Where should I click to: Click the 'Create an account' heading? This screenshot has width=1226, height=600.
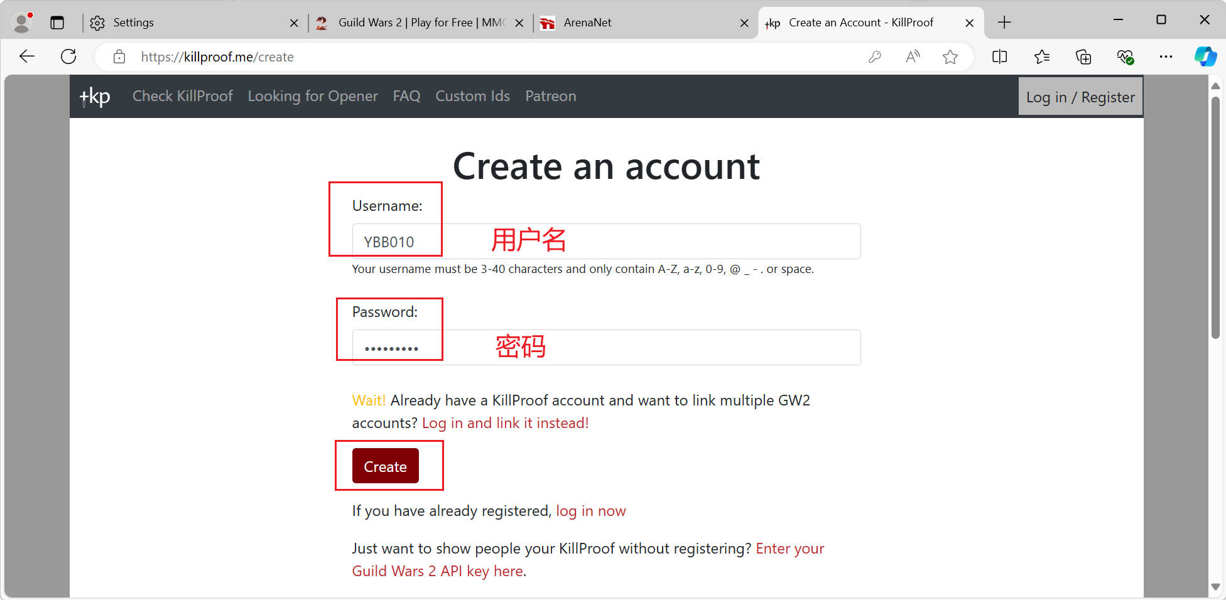click(x=606, y=166)
